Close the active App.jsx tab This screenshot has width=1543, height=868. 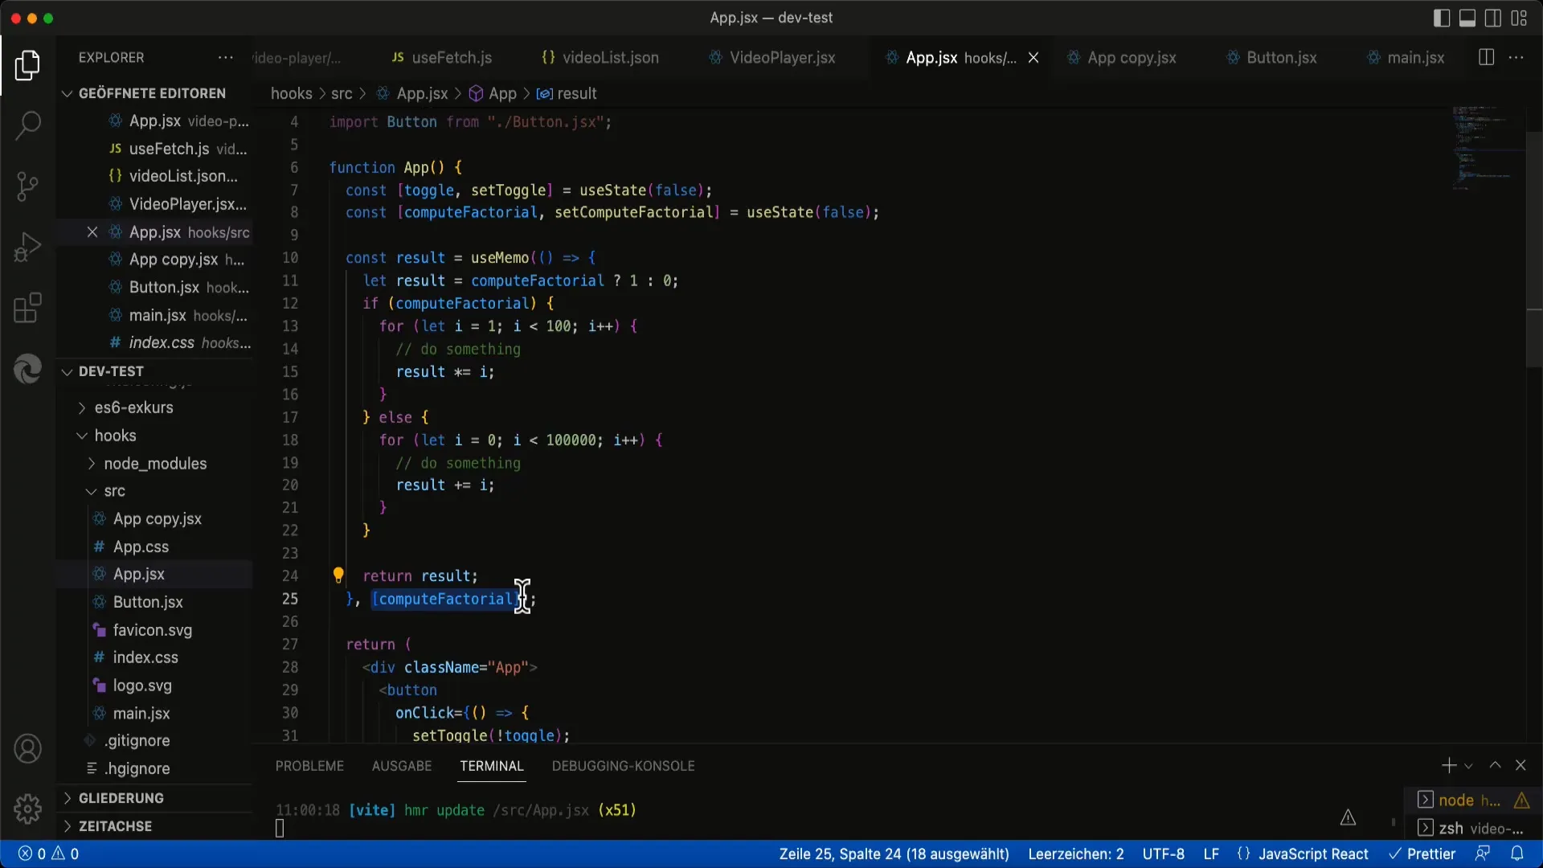tap(1033, 58)
